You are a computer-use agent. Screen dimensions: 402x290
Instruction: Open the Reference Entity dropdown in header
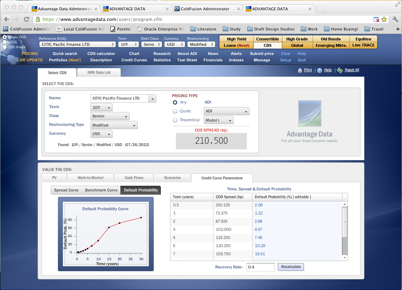[77, 44]
